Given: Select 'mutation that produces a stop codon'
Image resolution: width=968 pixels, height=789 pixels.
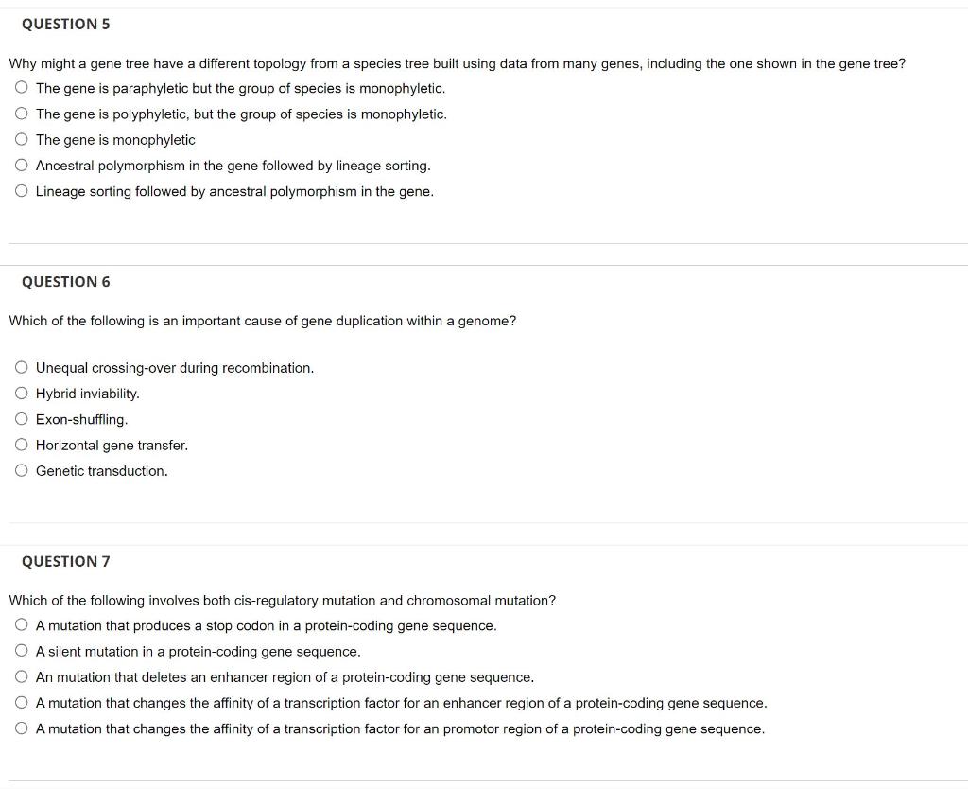Looking at the screenshot, I should point(22,625).
